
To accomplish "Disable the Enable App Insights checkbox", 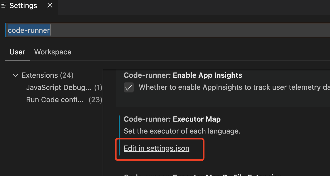I will pyautogui.click(x=129, y=87).
